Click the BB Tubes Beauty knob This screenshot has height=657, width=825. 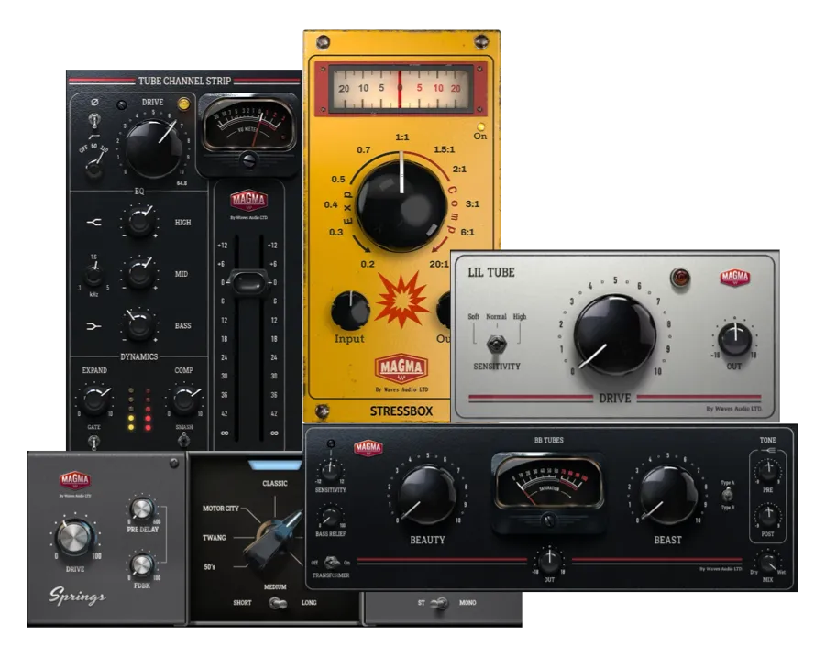[427, 496]
